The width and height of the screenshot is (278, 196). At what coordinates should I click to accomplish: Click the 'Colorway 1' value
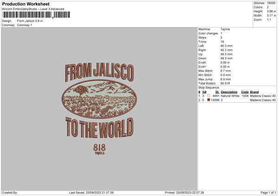pyautogui.click(x=25, y=25)
